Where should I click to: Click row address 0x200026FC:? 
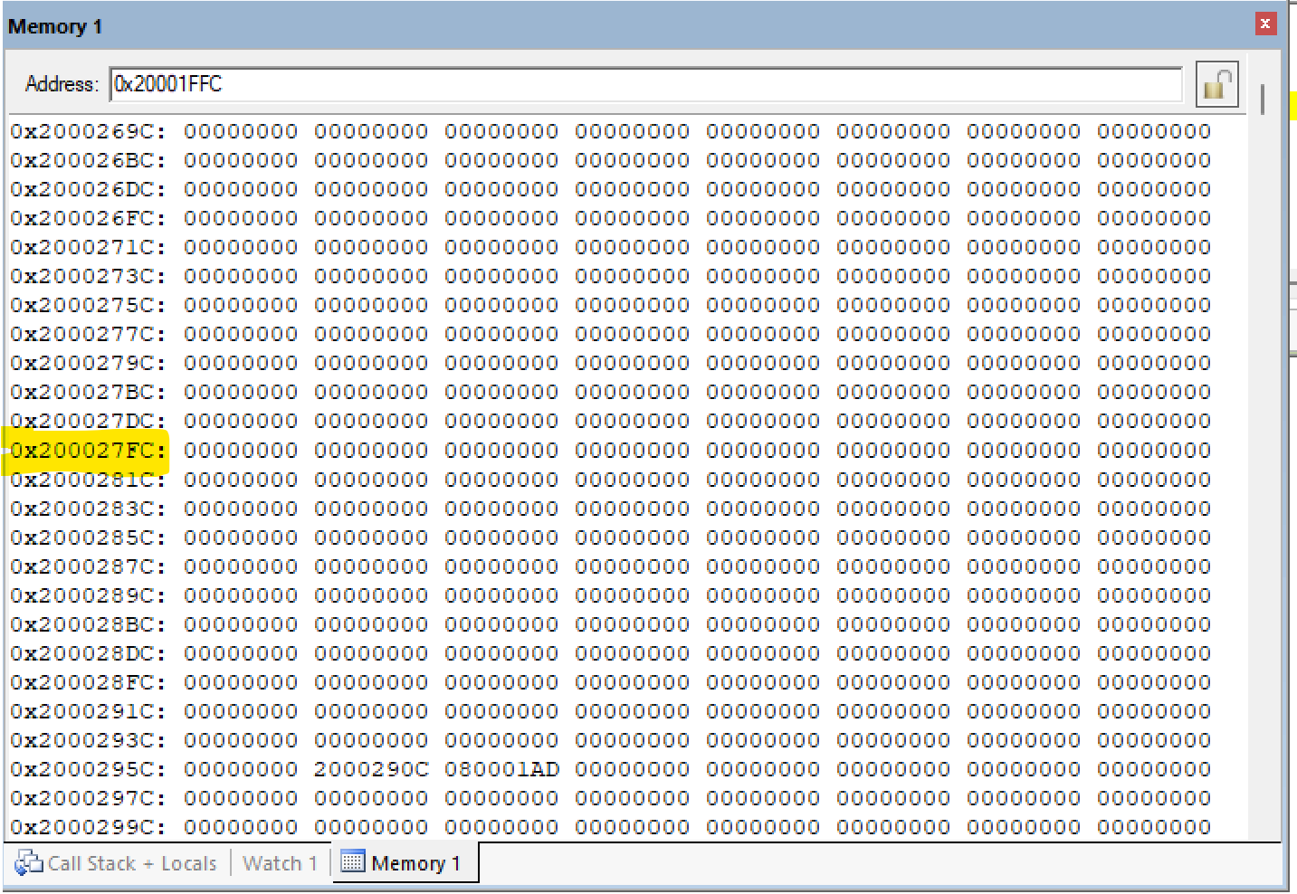coord(89,218)
